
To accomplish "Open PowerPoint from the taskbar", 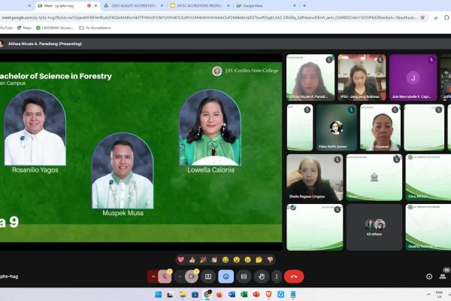I will pos(256,294).
